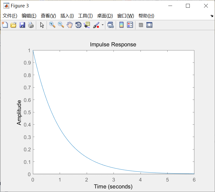
Task: Show plot tools and dock figure
Action: click(149, 25)
